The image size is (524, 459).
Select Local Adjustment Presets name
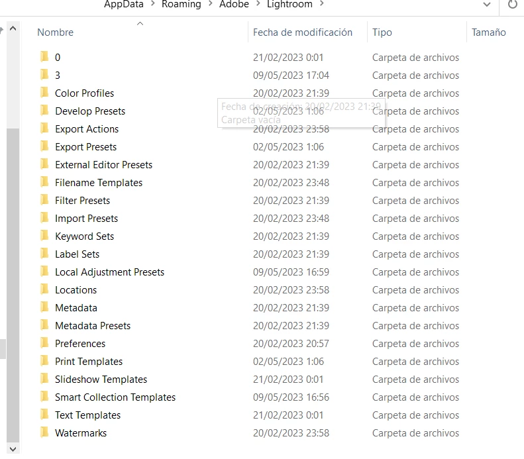[x=109, y=272]
